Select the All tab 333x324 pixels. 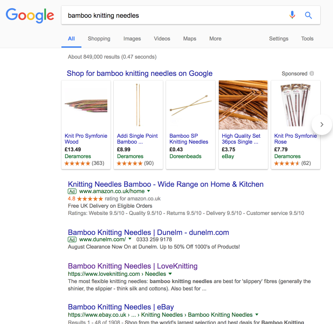tap(71, 39)
